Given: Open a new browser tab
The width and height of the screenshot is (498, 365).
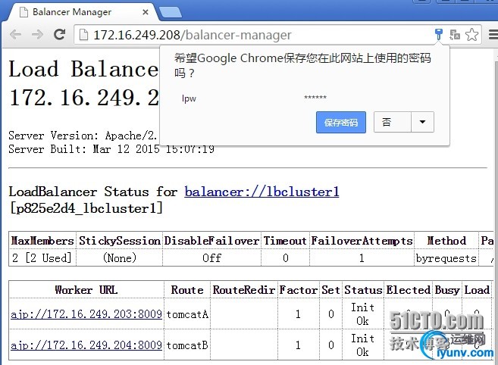Looking at the screenshot, I should [171, 12].
